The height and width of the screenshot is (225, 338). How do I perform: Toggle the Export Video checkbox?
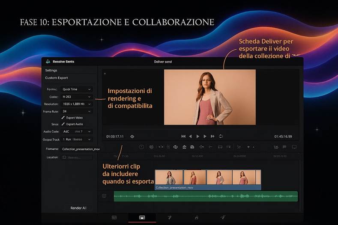pos(63,118)
